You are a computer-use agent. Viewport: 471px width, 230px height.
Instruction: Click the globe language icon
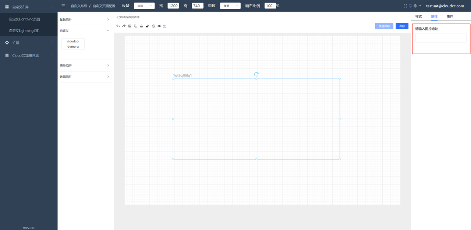point(415,6)
